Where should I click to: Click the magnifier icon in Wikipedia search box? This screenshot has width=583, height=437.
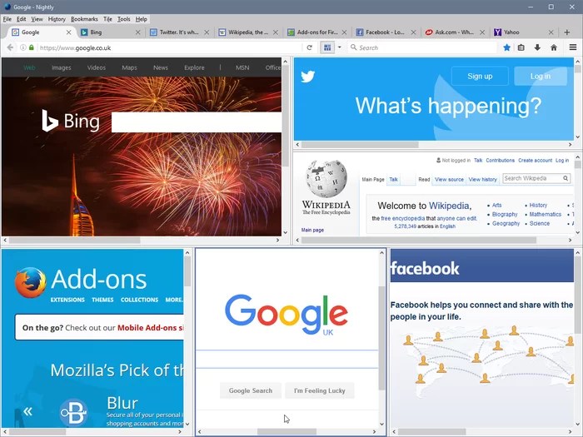tap(566, 178)
